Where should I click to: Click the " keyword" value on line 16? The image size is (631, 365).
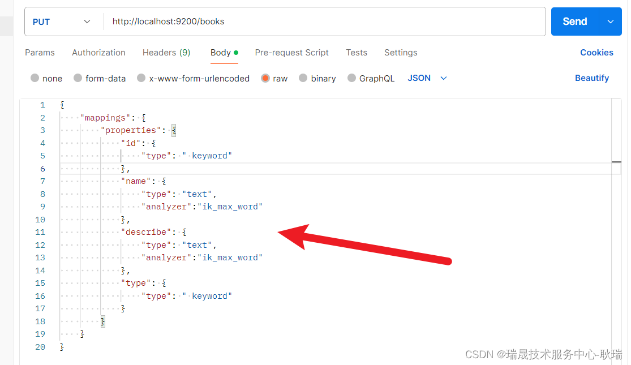point(207,296)
